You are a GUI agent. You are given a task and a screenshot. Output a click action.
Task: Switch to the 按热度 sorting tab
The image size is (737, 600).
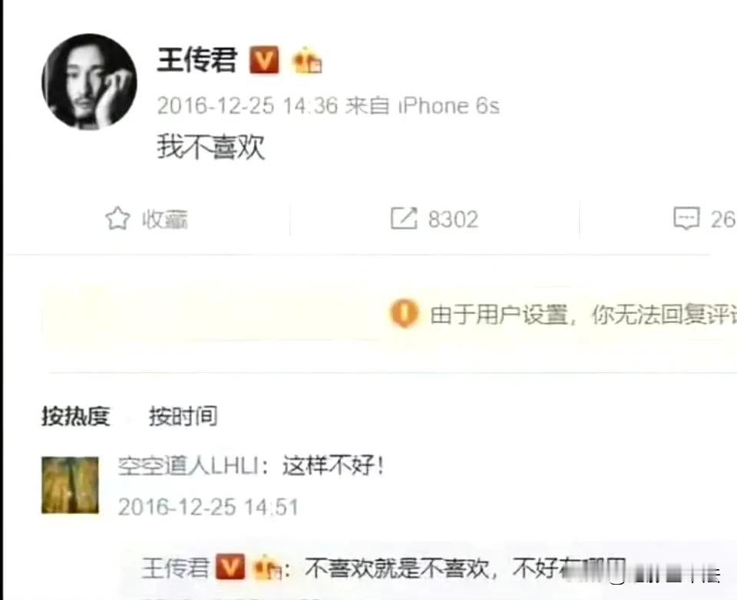click(x=76, y=417)
